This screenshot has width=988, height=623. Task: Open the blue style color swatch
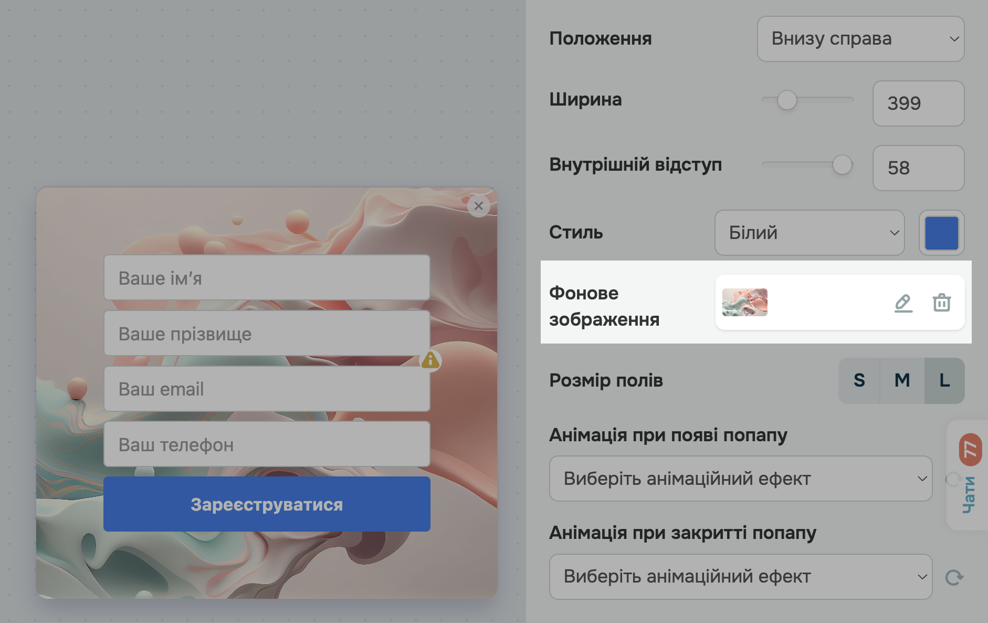tap(941, 233)
